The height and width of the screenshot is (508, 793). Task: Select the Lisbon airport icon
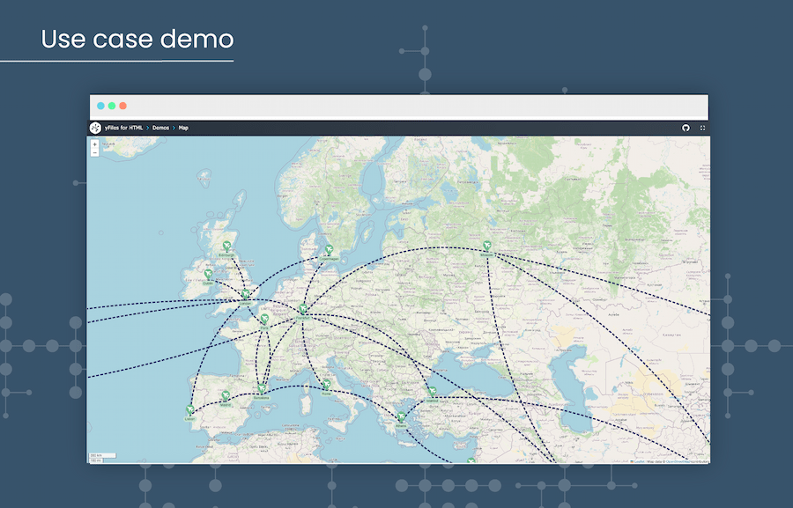pos(189,409)
